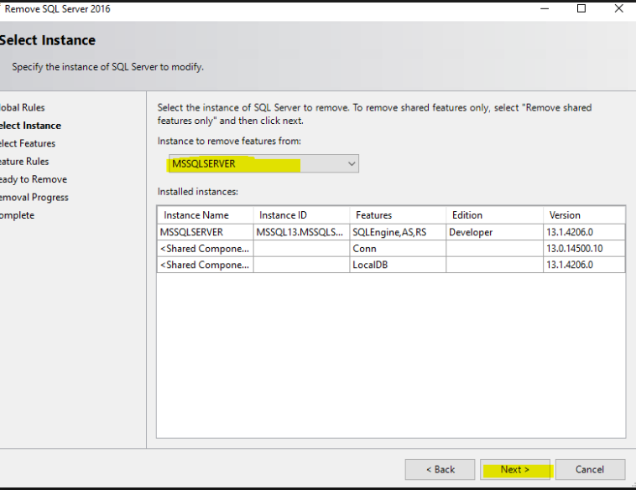The image size is (636, 490).
Task: Click the Version column header
Action: pyautogui.click(x=582, y=215)
